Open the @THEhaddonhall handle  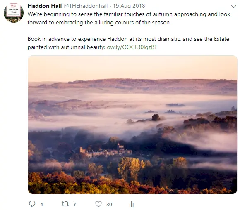85,6
